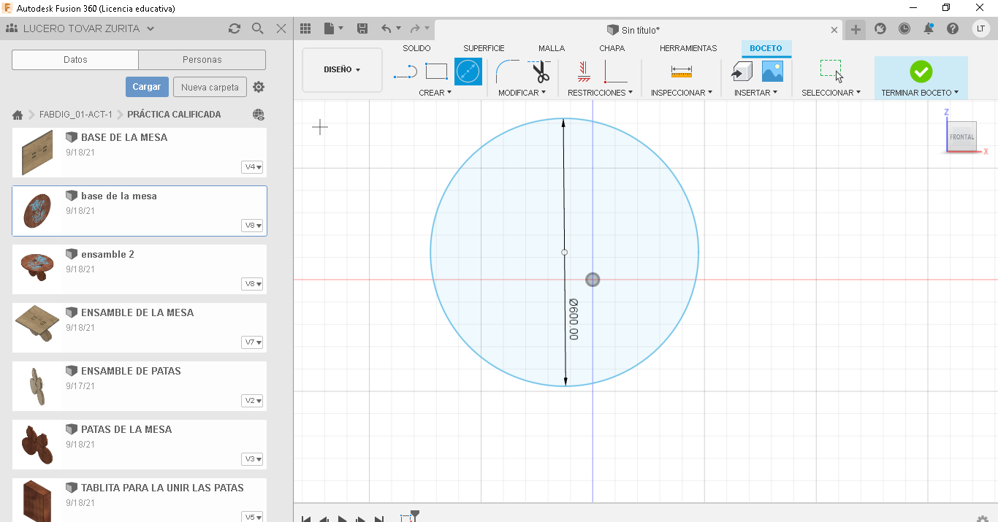The width and height of the screenshot is (998, 522).
Task: Search in the data panel
Action: click(x=257, y=28)
